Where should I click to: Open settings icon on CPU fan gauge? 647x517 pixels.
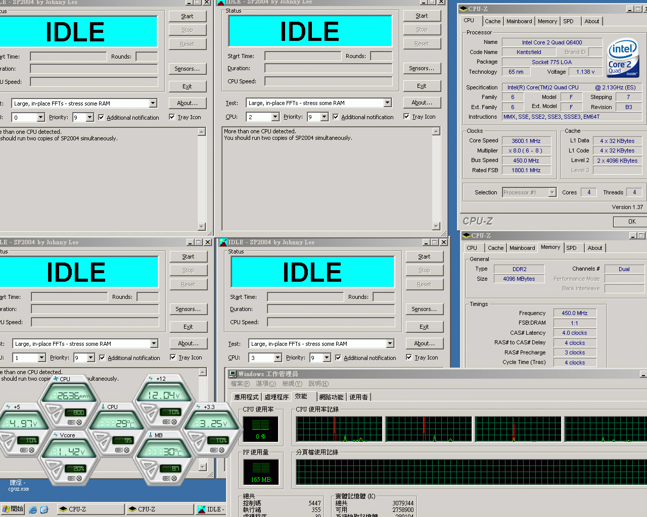[71, 422]
